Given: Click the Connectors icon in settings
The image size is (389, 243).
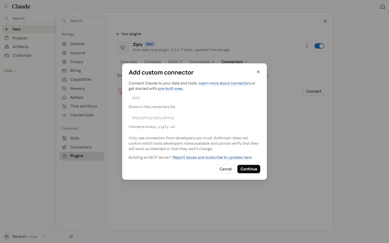Looking at the screenshot, I should tap(64, 147).
